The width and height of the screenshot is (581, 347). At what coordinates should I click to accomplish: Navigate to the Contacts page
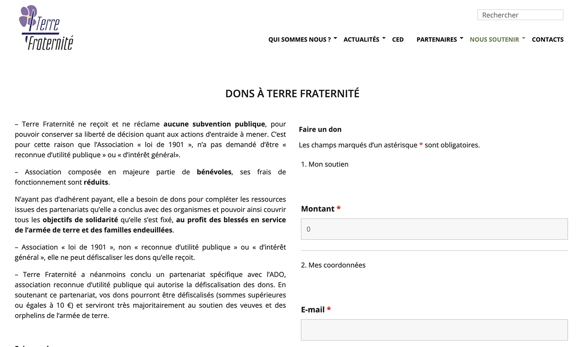coord(547,39)
